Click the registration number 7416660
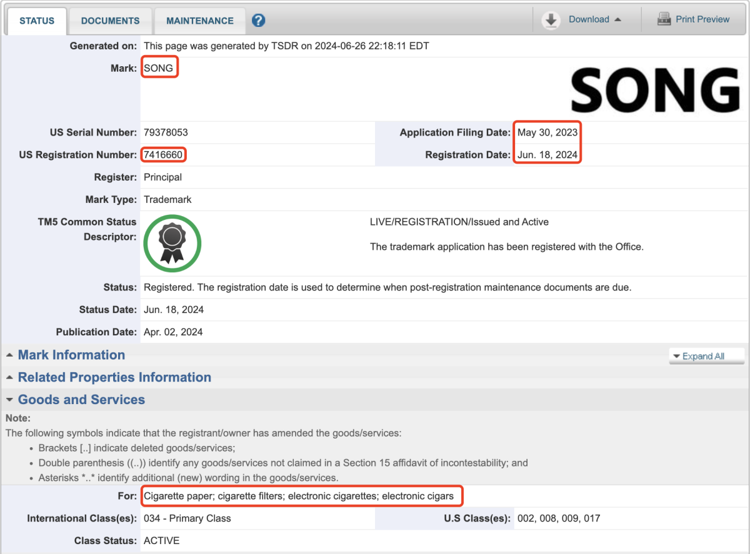The height and width of the screenshot is (554, 750). pos(164,155)
